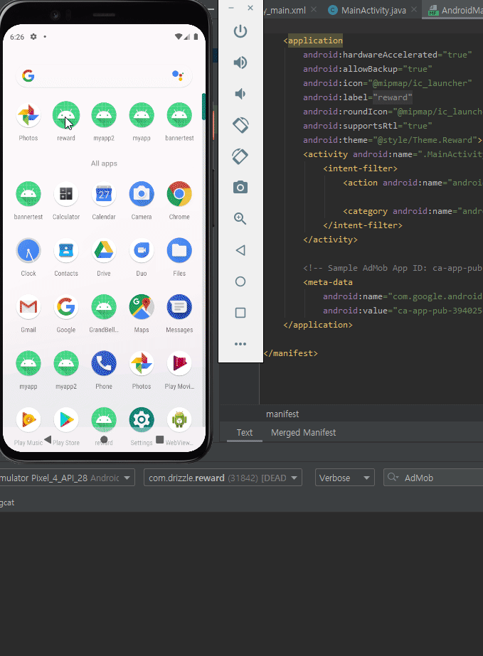
Task: Tap the Google Assistant icon in search bar
Action: (178, 76)
